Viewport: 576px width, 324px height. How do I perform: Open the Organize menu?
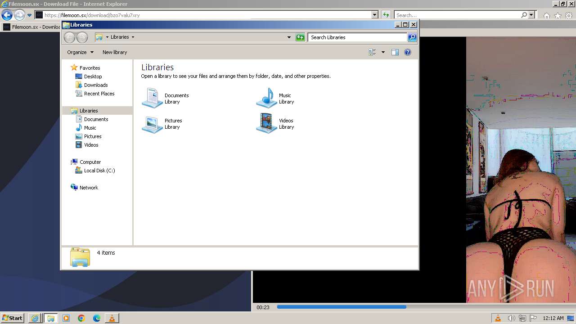coord(80,52)
